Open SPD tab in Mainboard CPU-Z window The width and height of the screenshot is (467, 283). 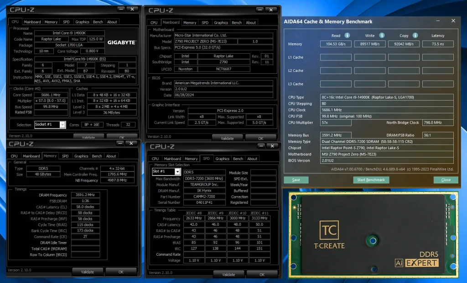[205, 23]
